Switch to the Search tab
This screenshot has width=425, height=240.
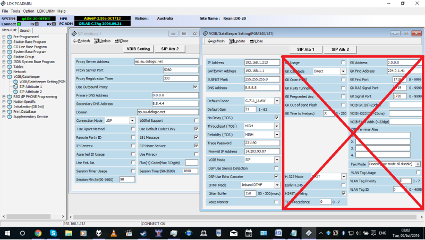point(25,31)
